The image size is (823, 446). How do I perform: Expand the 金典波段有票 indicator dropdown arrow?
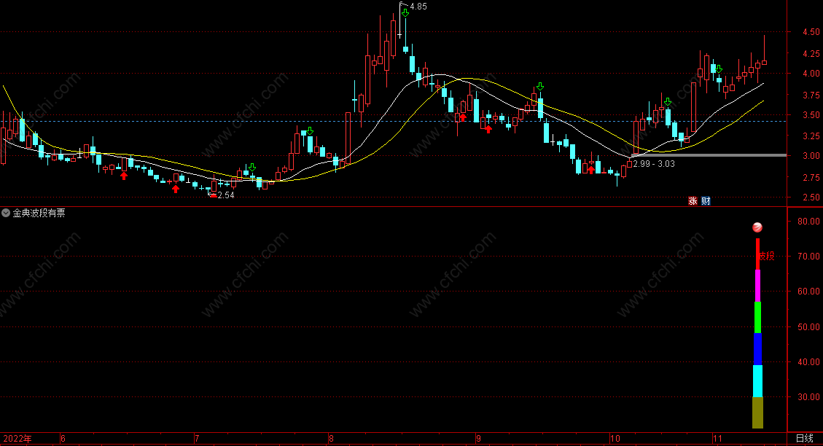click(x=6, y=213)
